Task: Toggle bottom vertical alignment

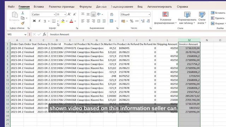Action: (x=93, y=14)
